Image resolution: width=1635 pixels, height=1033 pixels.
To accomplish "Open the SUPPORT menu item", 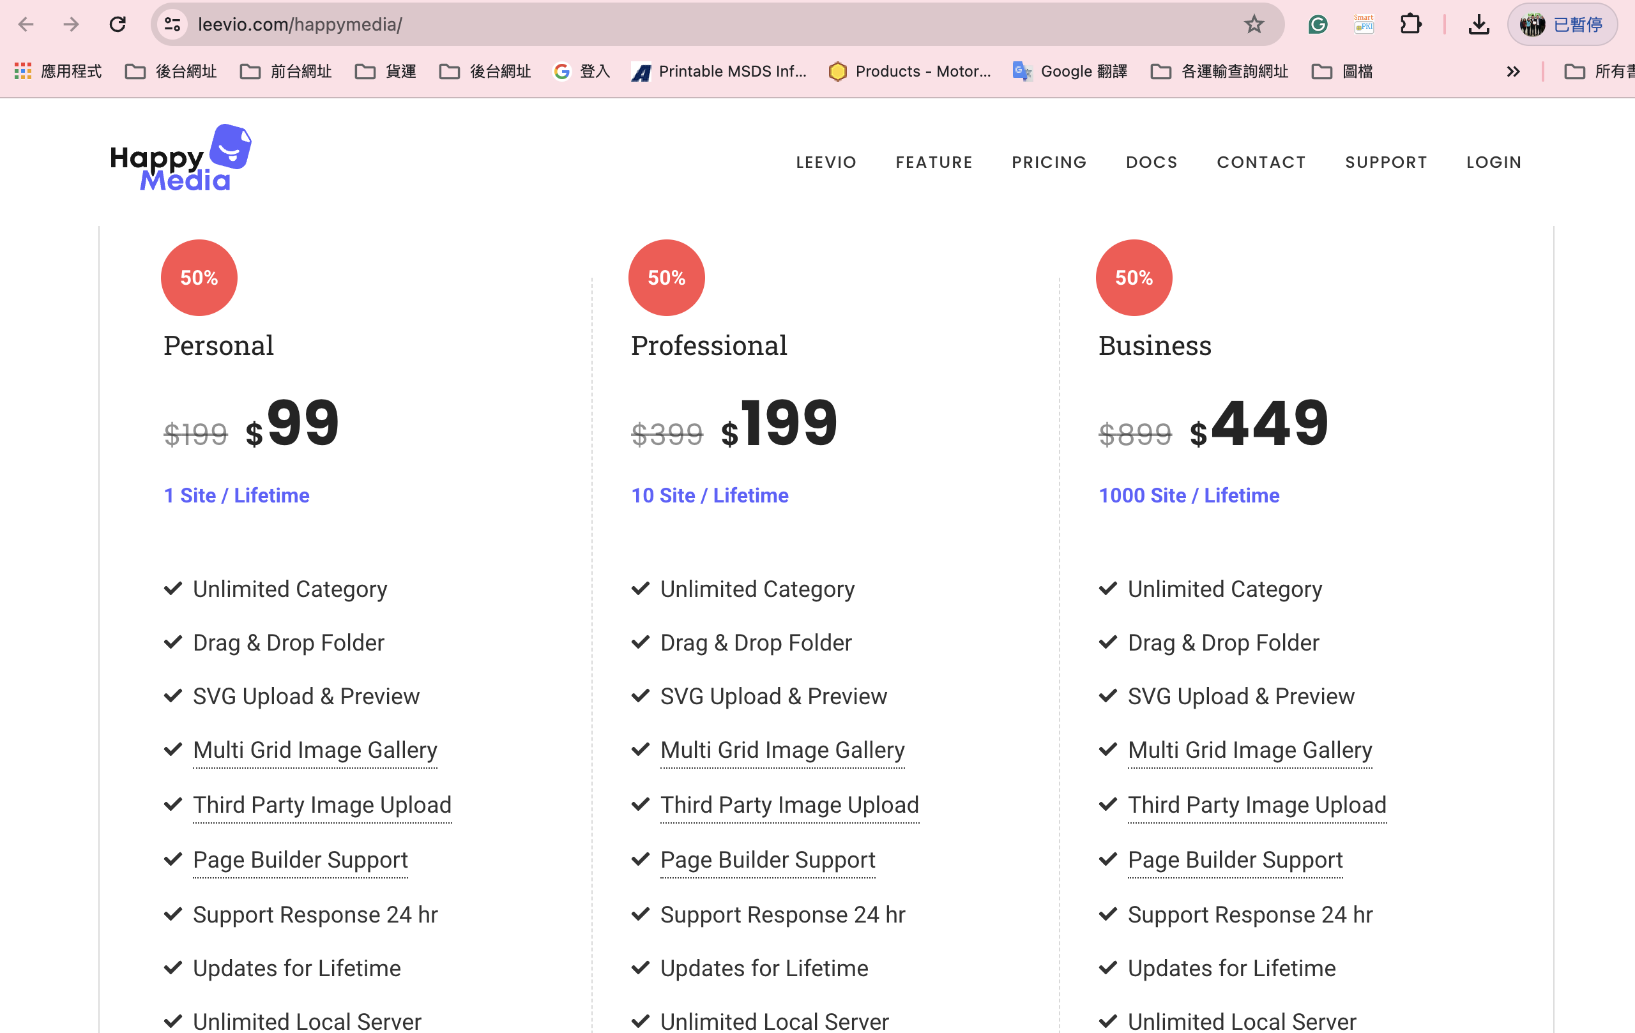I will click(1386, 162).
